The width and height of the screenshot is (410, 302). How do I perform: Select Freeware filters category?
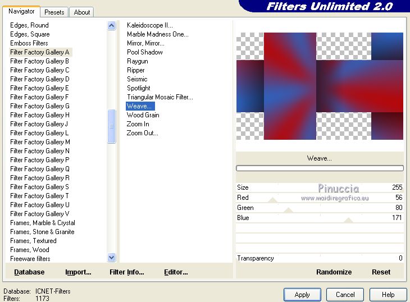[x=30, y=259]
